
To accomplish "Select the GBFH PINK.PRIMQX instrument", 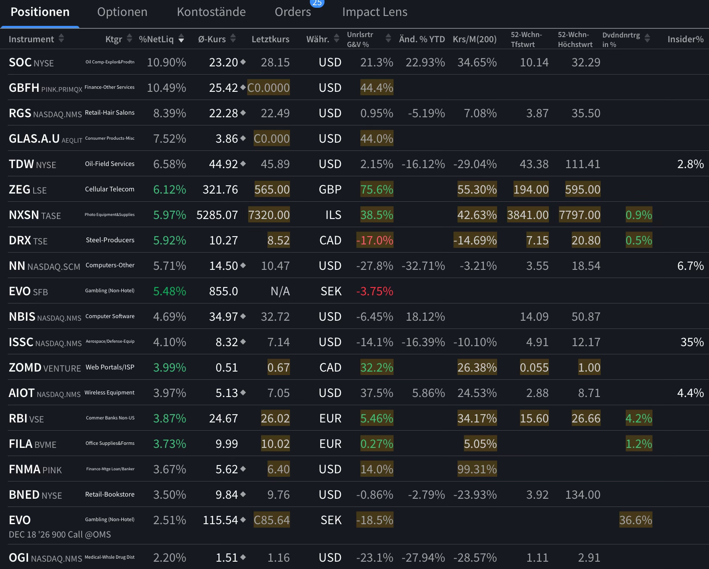I will [x=45, y=88].
